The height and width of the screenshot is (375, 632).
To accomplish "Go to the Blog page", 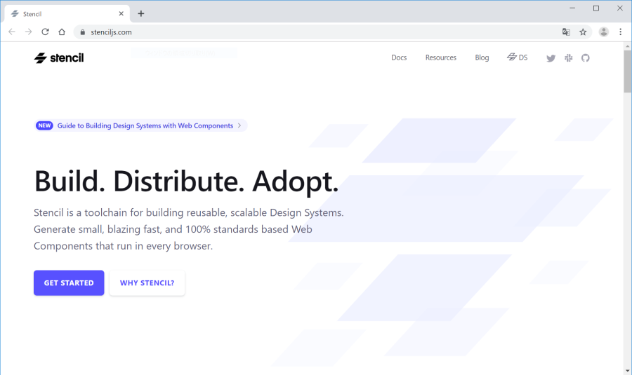I will [x=482, y=57].
